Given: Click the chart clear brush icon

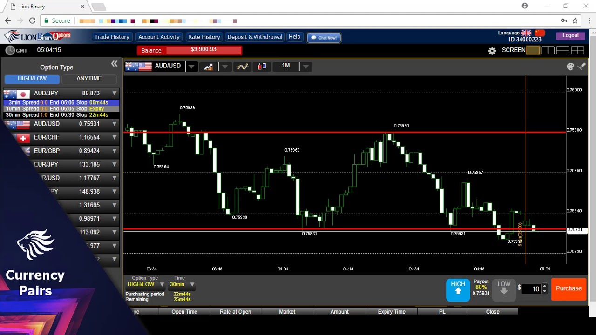Looking at the screenshot, I should 582,67.
